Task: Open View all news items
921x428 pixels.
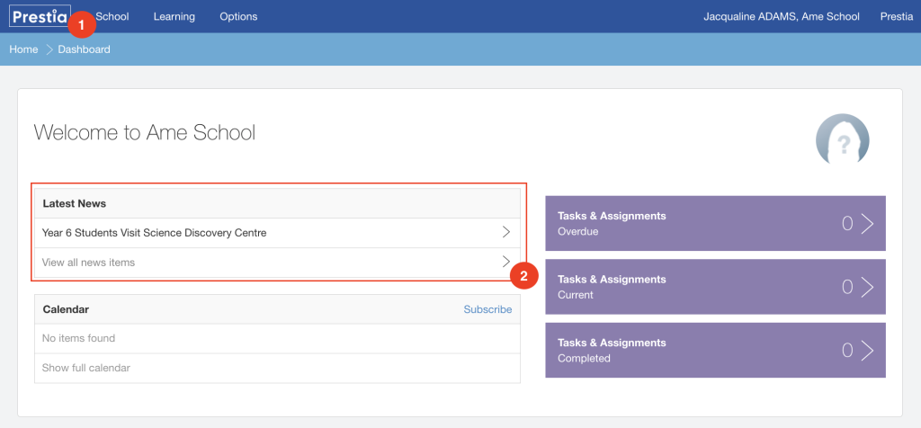Action: 277,263
